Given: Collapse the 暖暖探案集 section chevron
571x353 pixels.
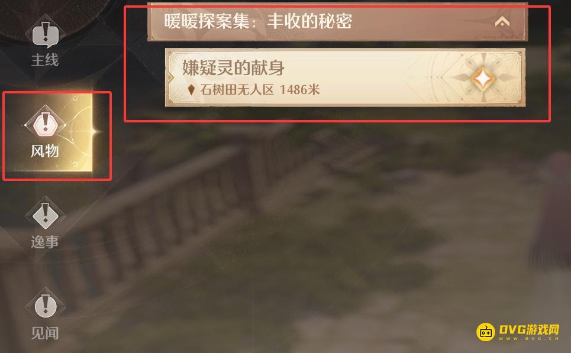Looking at the screenshot, I should coord(502,22).
